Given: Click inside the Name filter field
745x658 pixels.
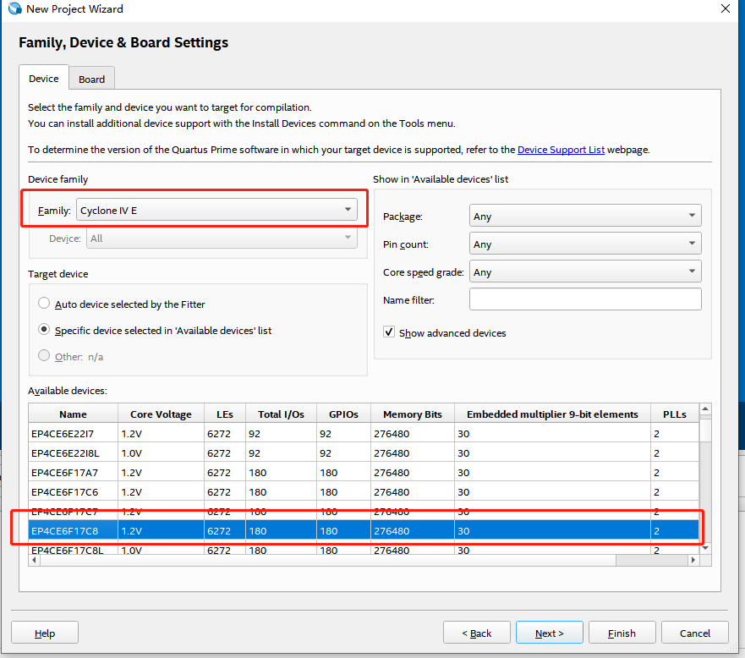Looking at the screenshot, I should pyautogui.click(x=584, y=299).
